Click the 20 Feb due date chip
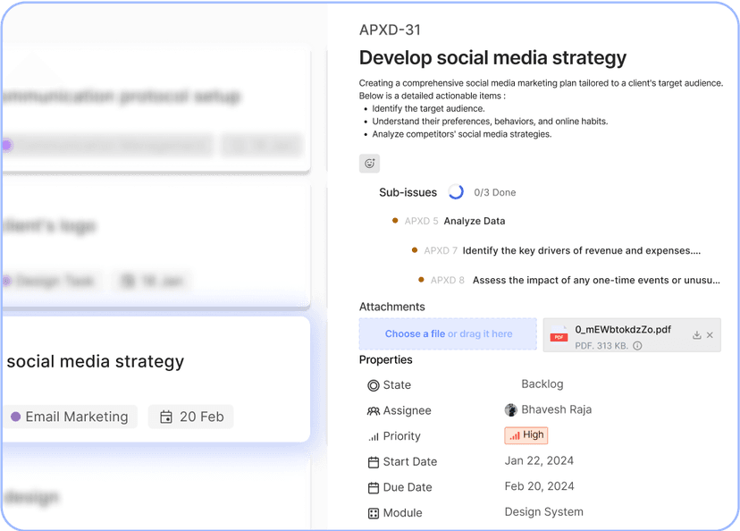The height and width of the screenshot is (531, 740). (x=191, y=417)
